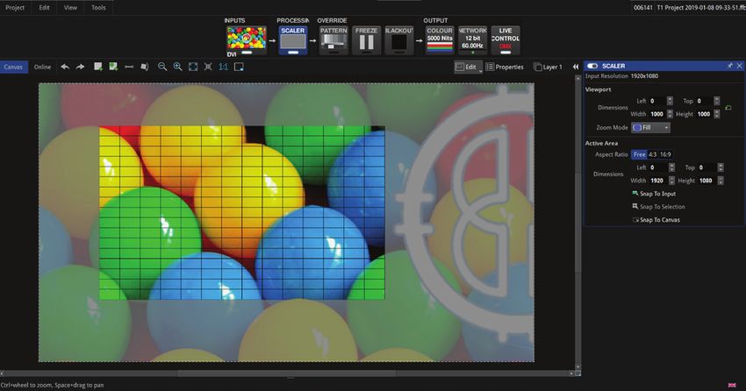Click Snap To Input
Image resolution: width=746 pixels, height=391 pixels.
(654, 194)
